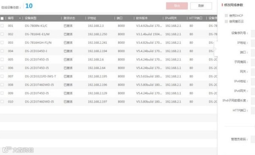The width and height of the screenshot is (255, 155).
Task: Click version V3.4.82build in row 003
Action: point(149,43)
